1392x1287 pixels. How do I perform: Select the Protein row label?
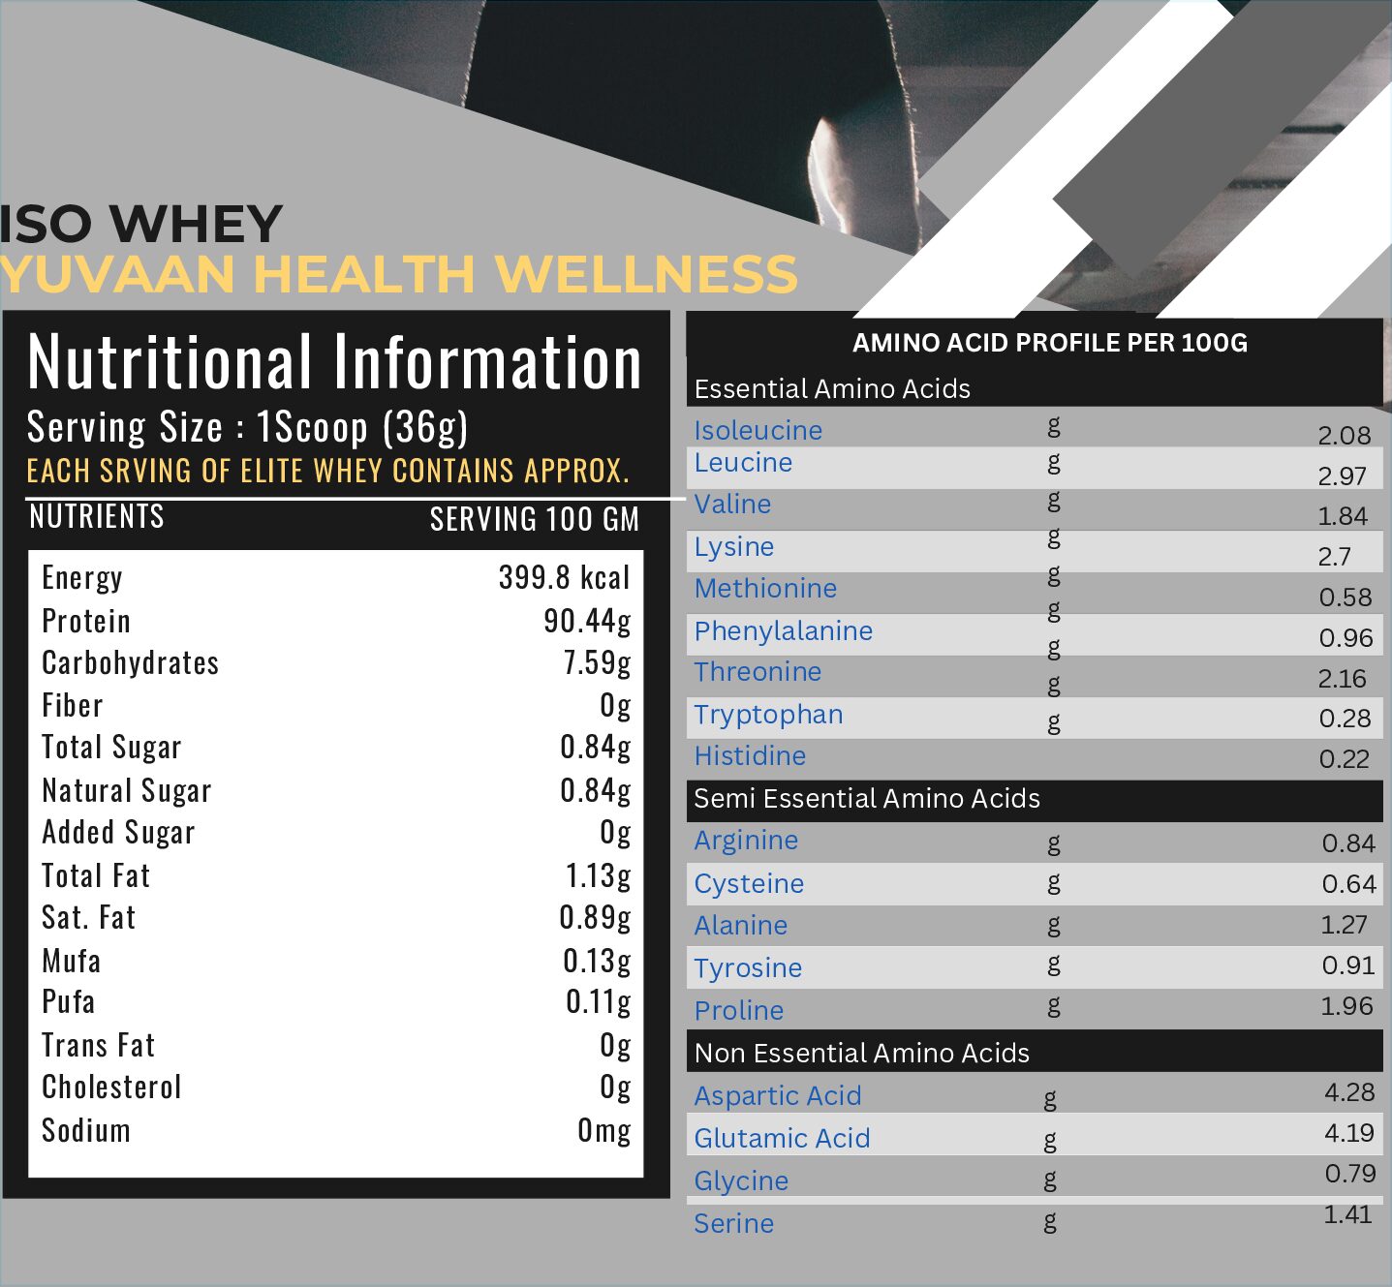click(x=86, y=621)
